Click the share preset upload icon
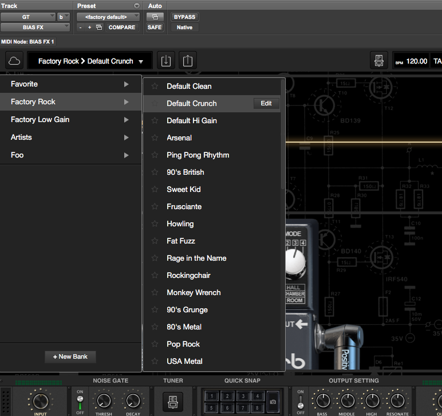 click(x=187, y=61)
